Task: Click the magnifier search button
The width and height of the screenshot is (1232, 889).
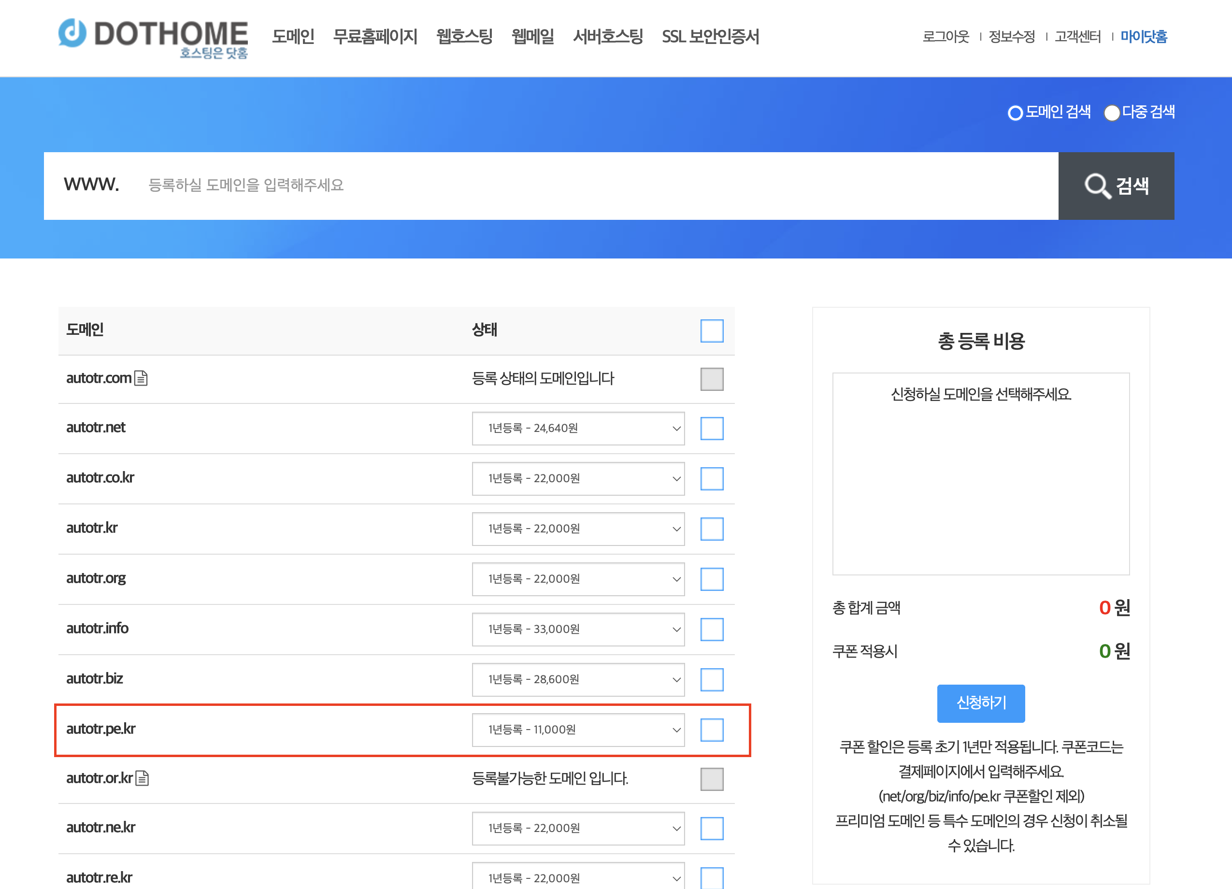Action: (1116, 186)
